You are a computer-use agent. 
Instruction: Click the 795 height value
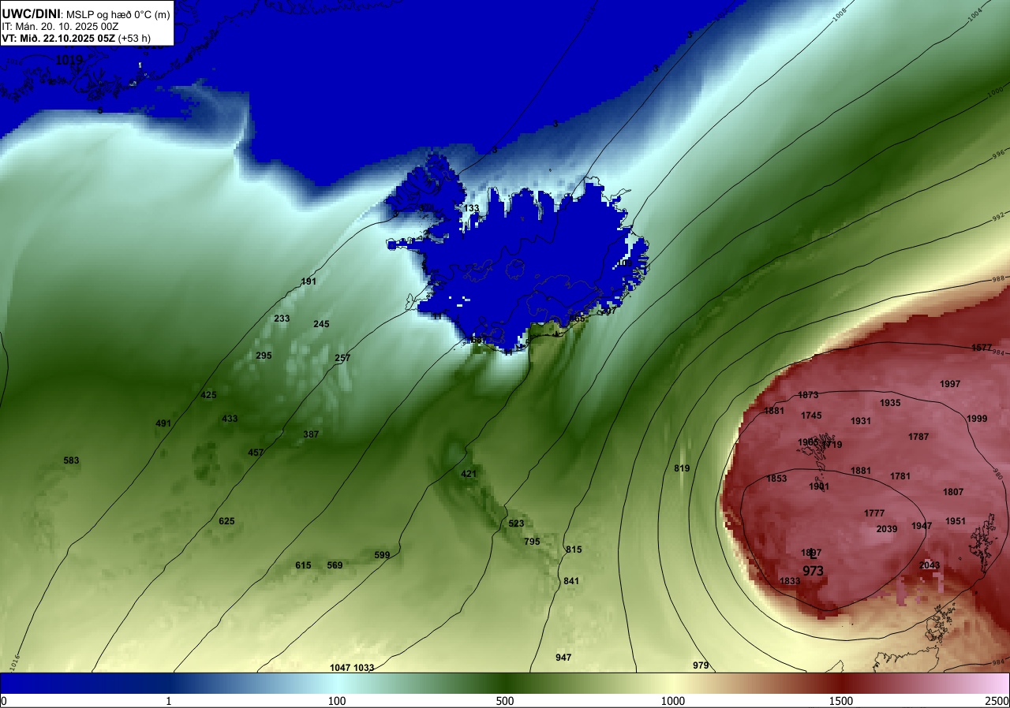(x=532, y=542)
